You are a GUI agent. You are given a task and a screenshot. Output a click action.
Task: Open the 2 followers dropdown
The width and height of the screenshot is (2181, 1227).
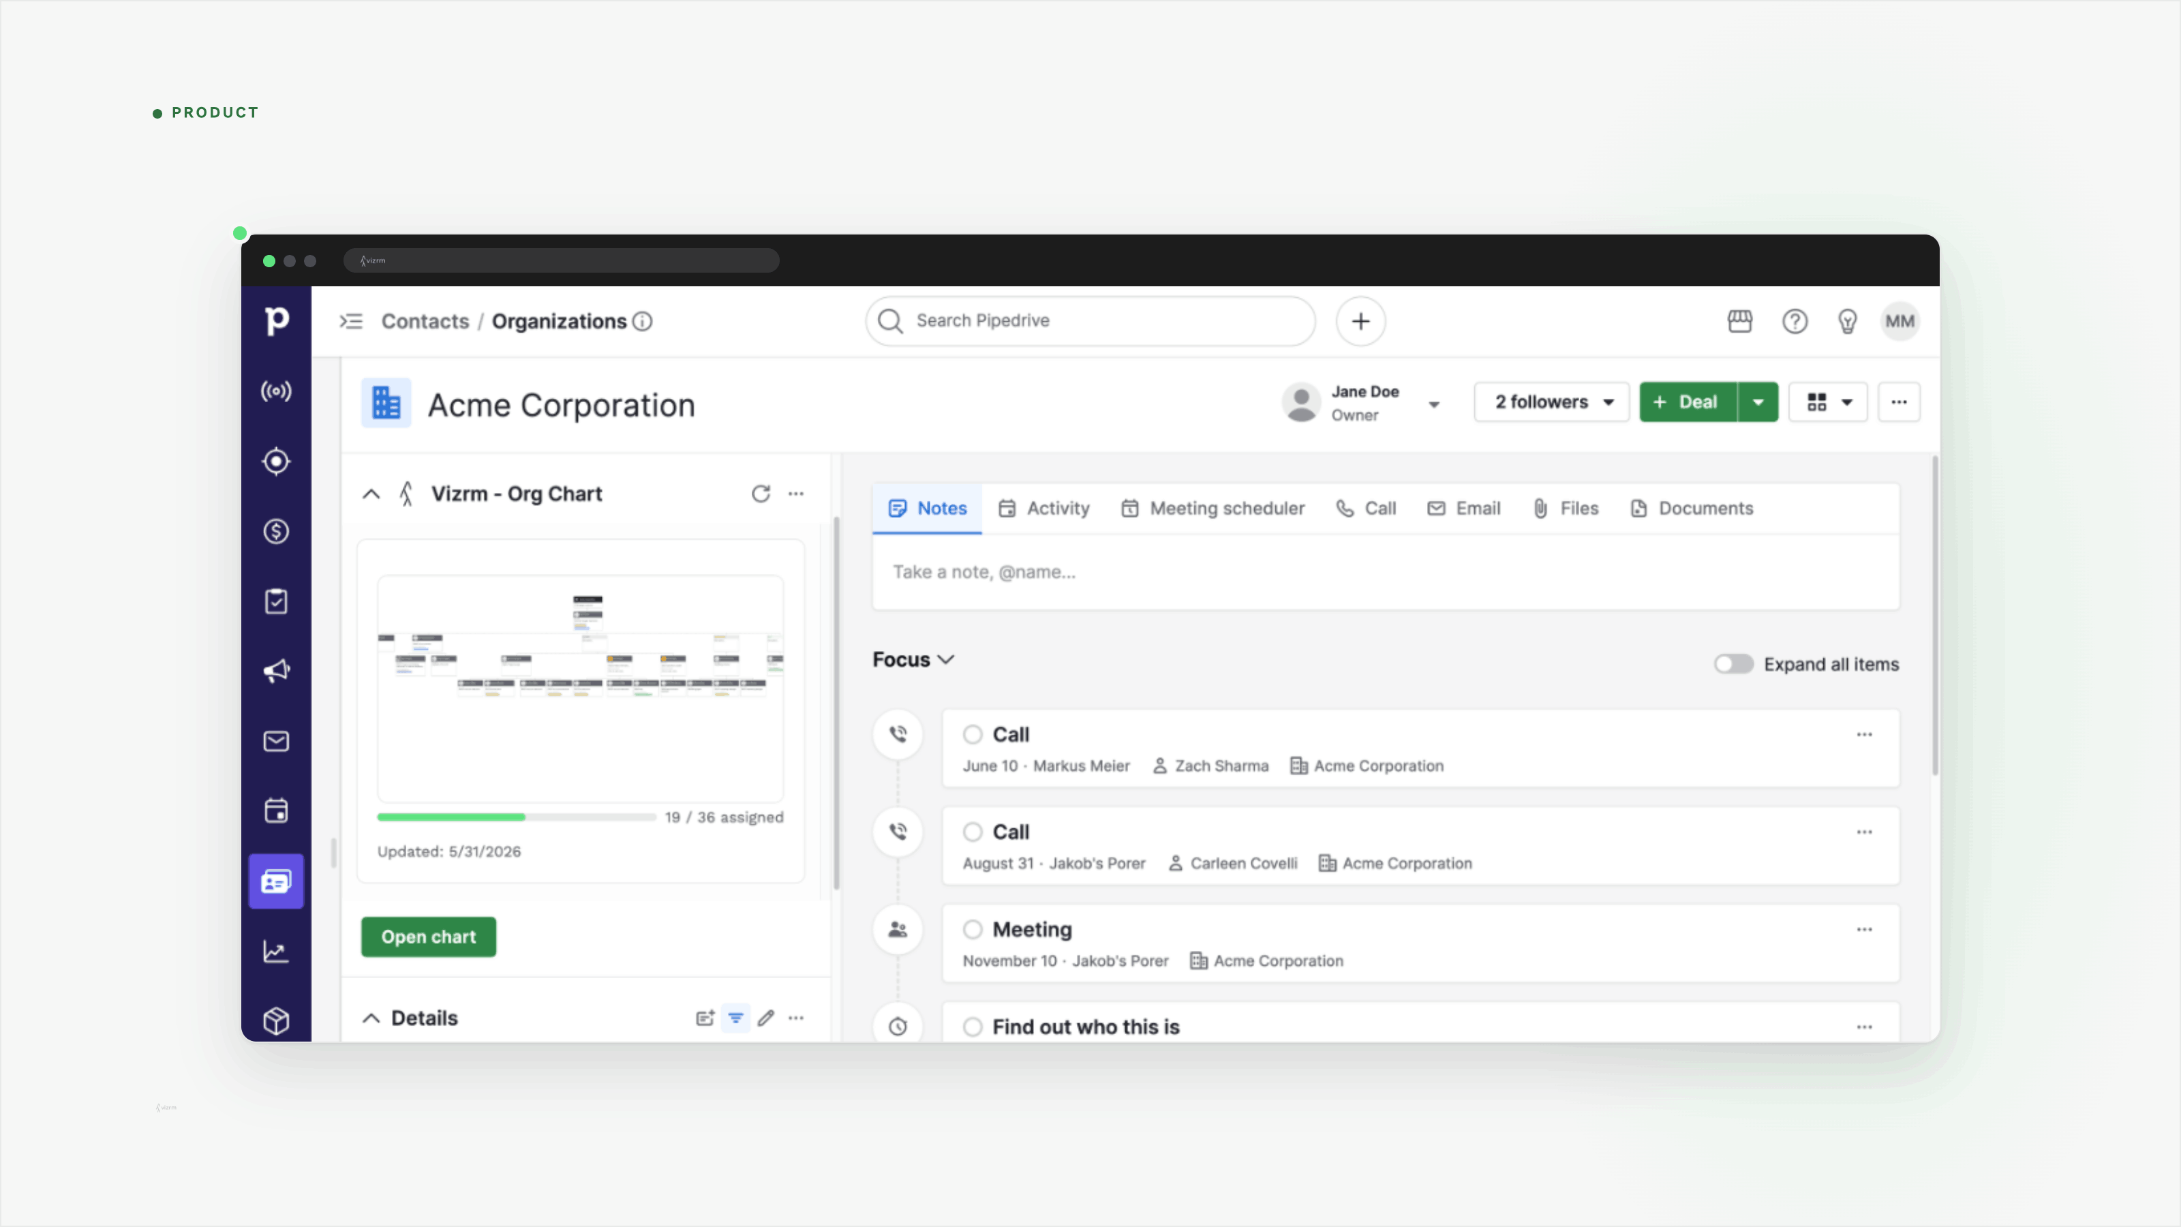[1551, 402]
